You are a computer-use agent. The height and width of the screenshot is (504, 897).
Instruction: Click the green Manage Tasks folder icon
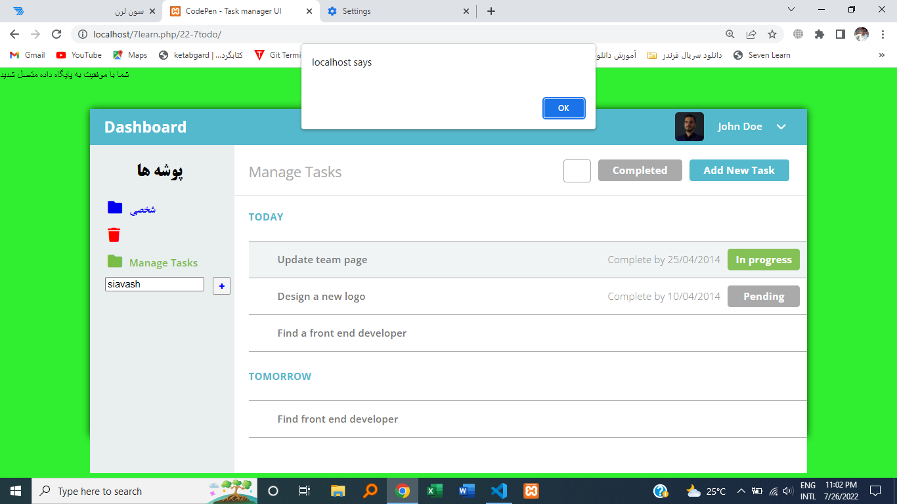pos(115,261)
